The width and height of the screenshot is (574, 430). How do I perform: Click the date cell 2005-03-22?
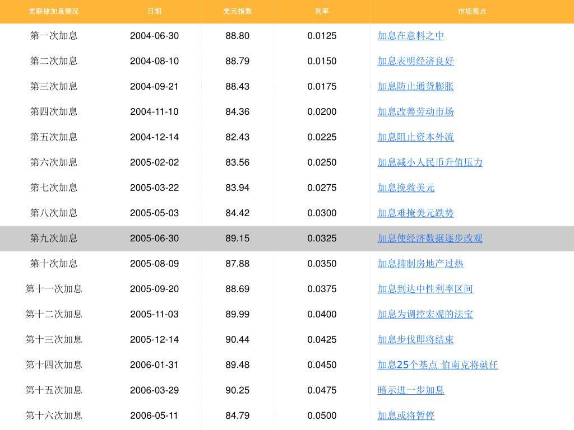pos(155,188)
